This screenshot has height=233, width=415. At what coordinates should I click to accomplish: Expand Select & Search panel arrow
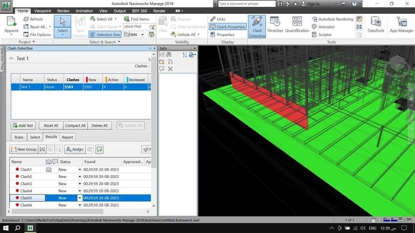coord(119,42)
